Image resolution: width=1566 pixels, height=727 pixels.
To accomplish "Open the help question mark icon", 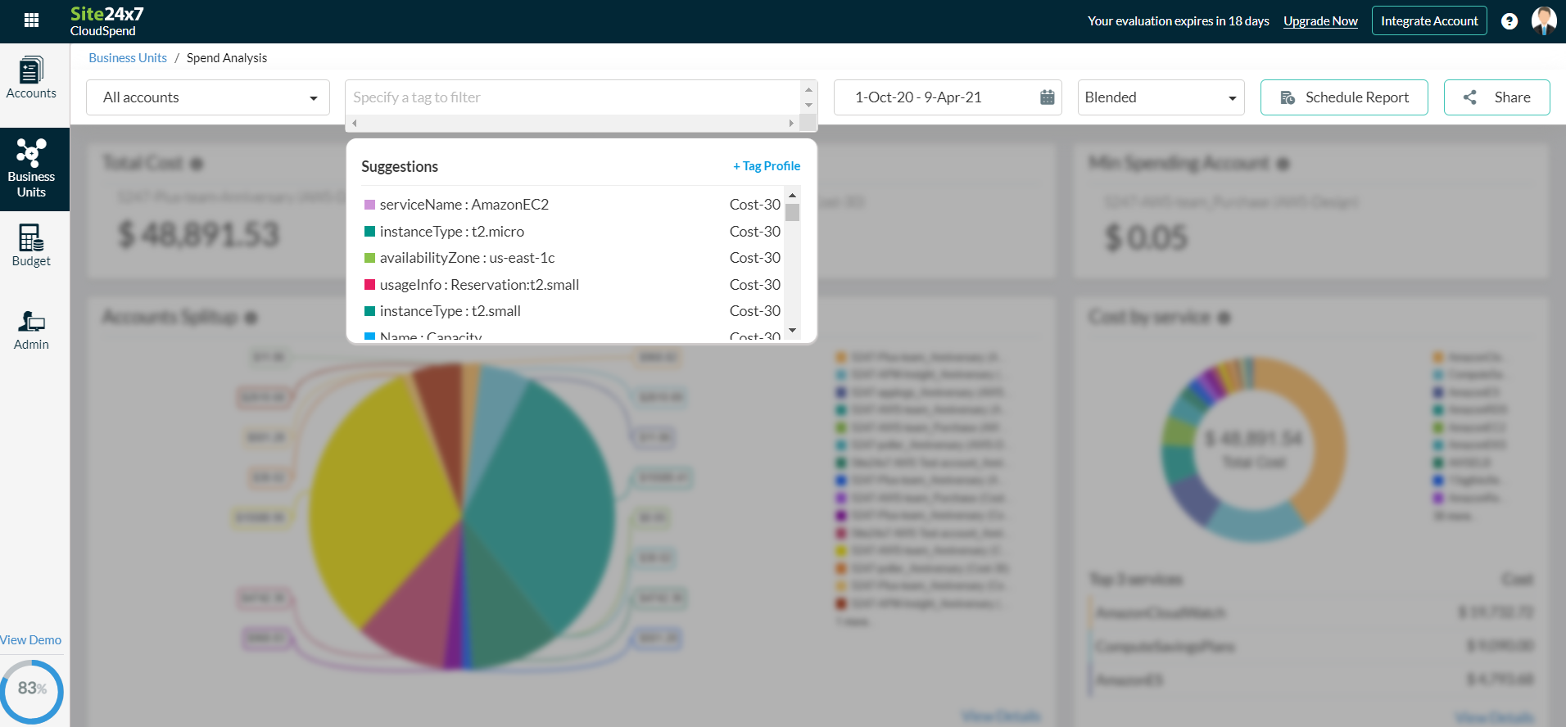I will (1509, 21).
